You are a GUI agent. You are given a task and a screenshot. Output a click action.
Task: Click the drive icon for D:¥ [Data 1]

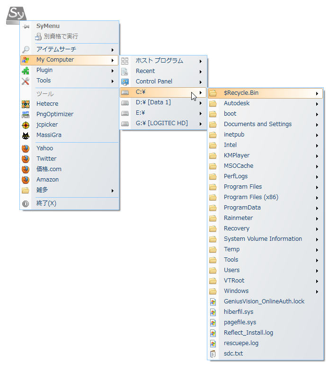[125, 103]
